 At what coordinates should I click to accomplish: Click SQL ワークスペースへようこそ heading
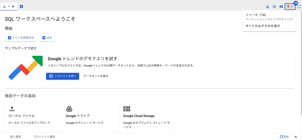pyautogui.click(x=40, y=19)
